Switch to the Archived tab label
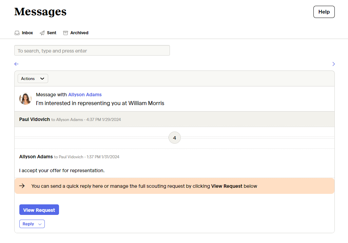 click(x=79, y=33)
